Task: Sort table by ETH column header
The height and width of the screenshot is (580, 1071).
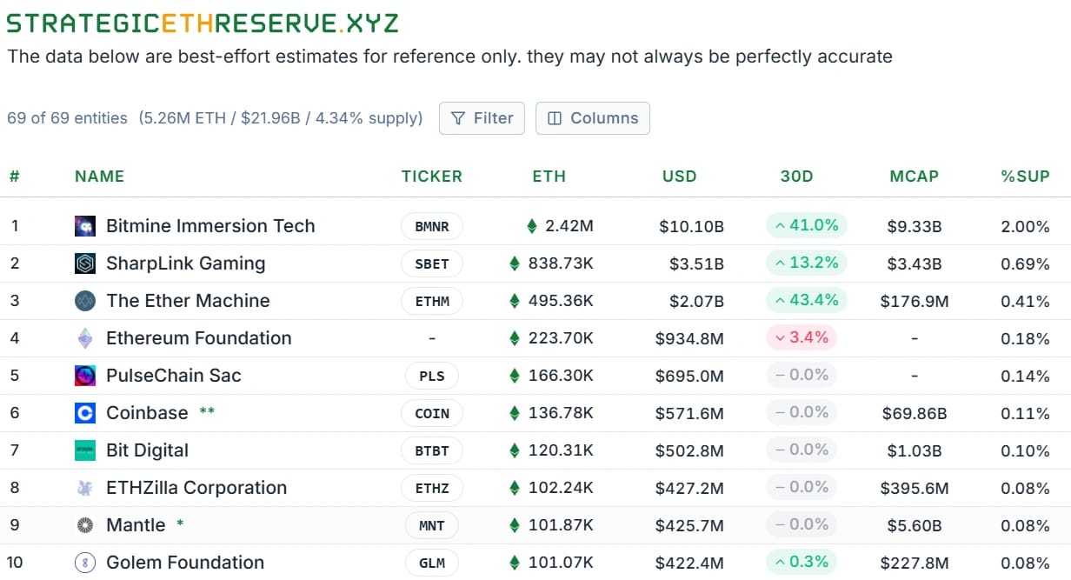Action: pyautogui.click(x=549, y=177)
